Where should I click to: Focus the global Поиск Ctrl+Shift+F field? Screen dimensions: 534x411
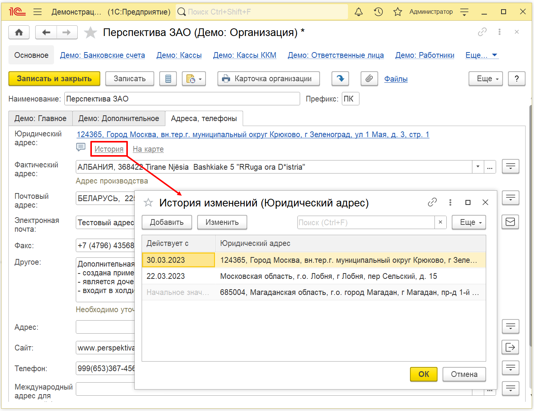coord(262,12)
